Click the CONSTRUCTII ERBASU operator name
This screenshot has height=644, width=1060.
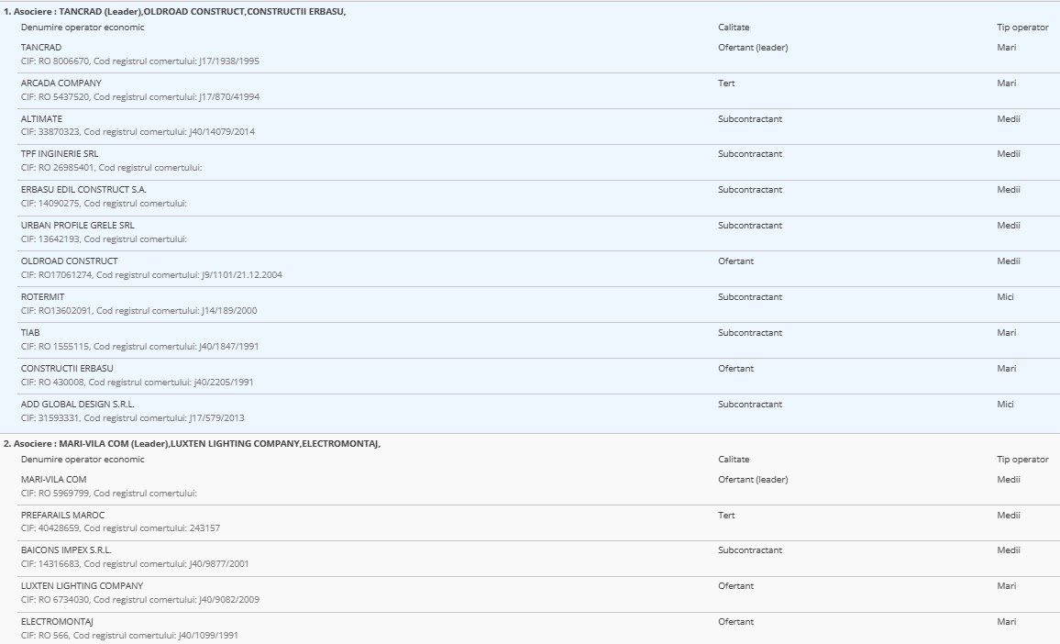67,369
